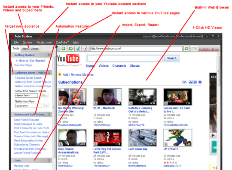Click Edit link in Subscriptions header
232x170 pixels.
(x=184, y=82)
